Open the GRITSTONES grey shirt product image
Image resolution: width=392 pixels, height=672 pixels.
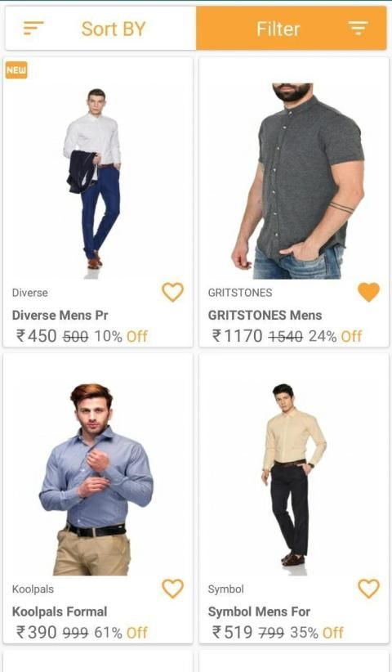click(x=298, y=181)
